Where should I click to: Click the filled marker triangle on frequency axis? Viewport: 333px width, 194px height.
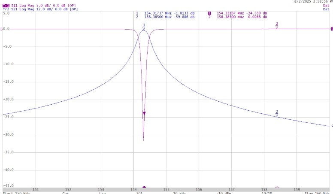click(x=144, y=187)
